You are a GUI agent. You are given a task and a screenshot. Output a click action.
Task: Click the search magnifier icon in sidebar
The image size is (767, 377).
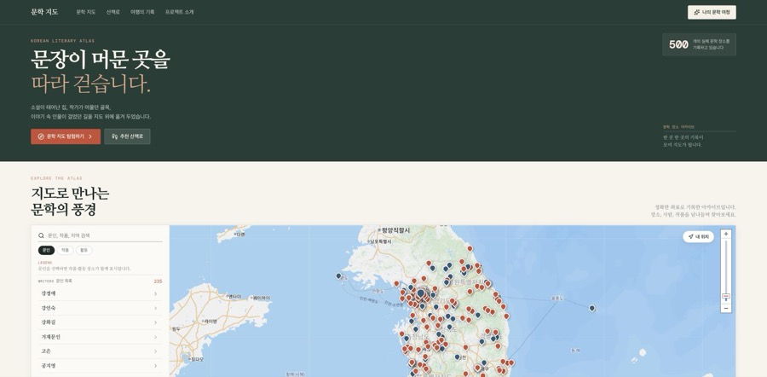click(x=41, y=235)
